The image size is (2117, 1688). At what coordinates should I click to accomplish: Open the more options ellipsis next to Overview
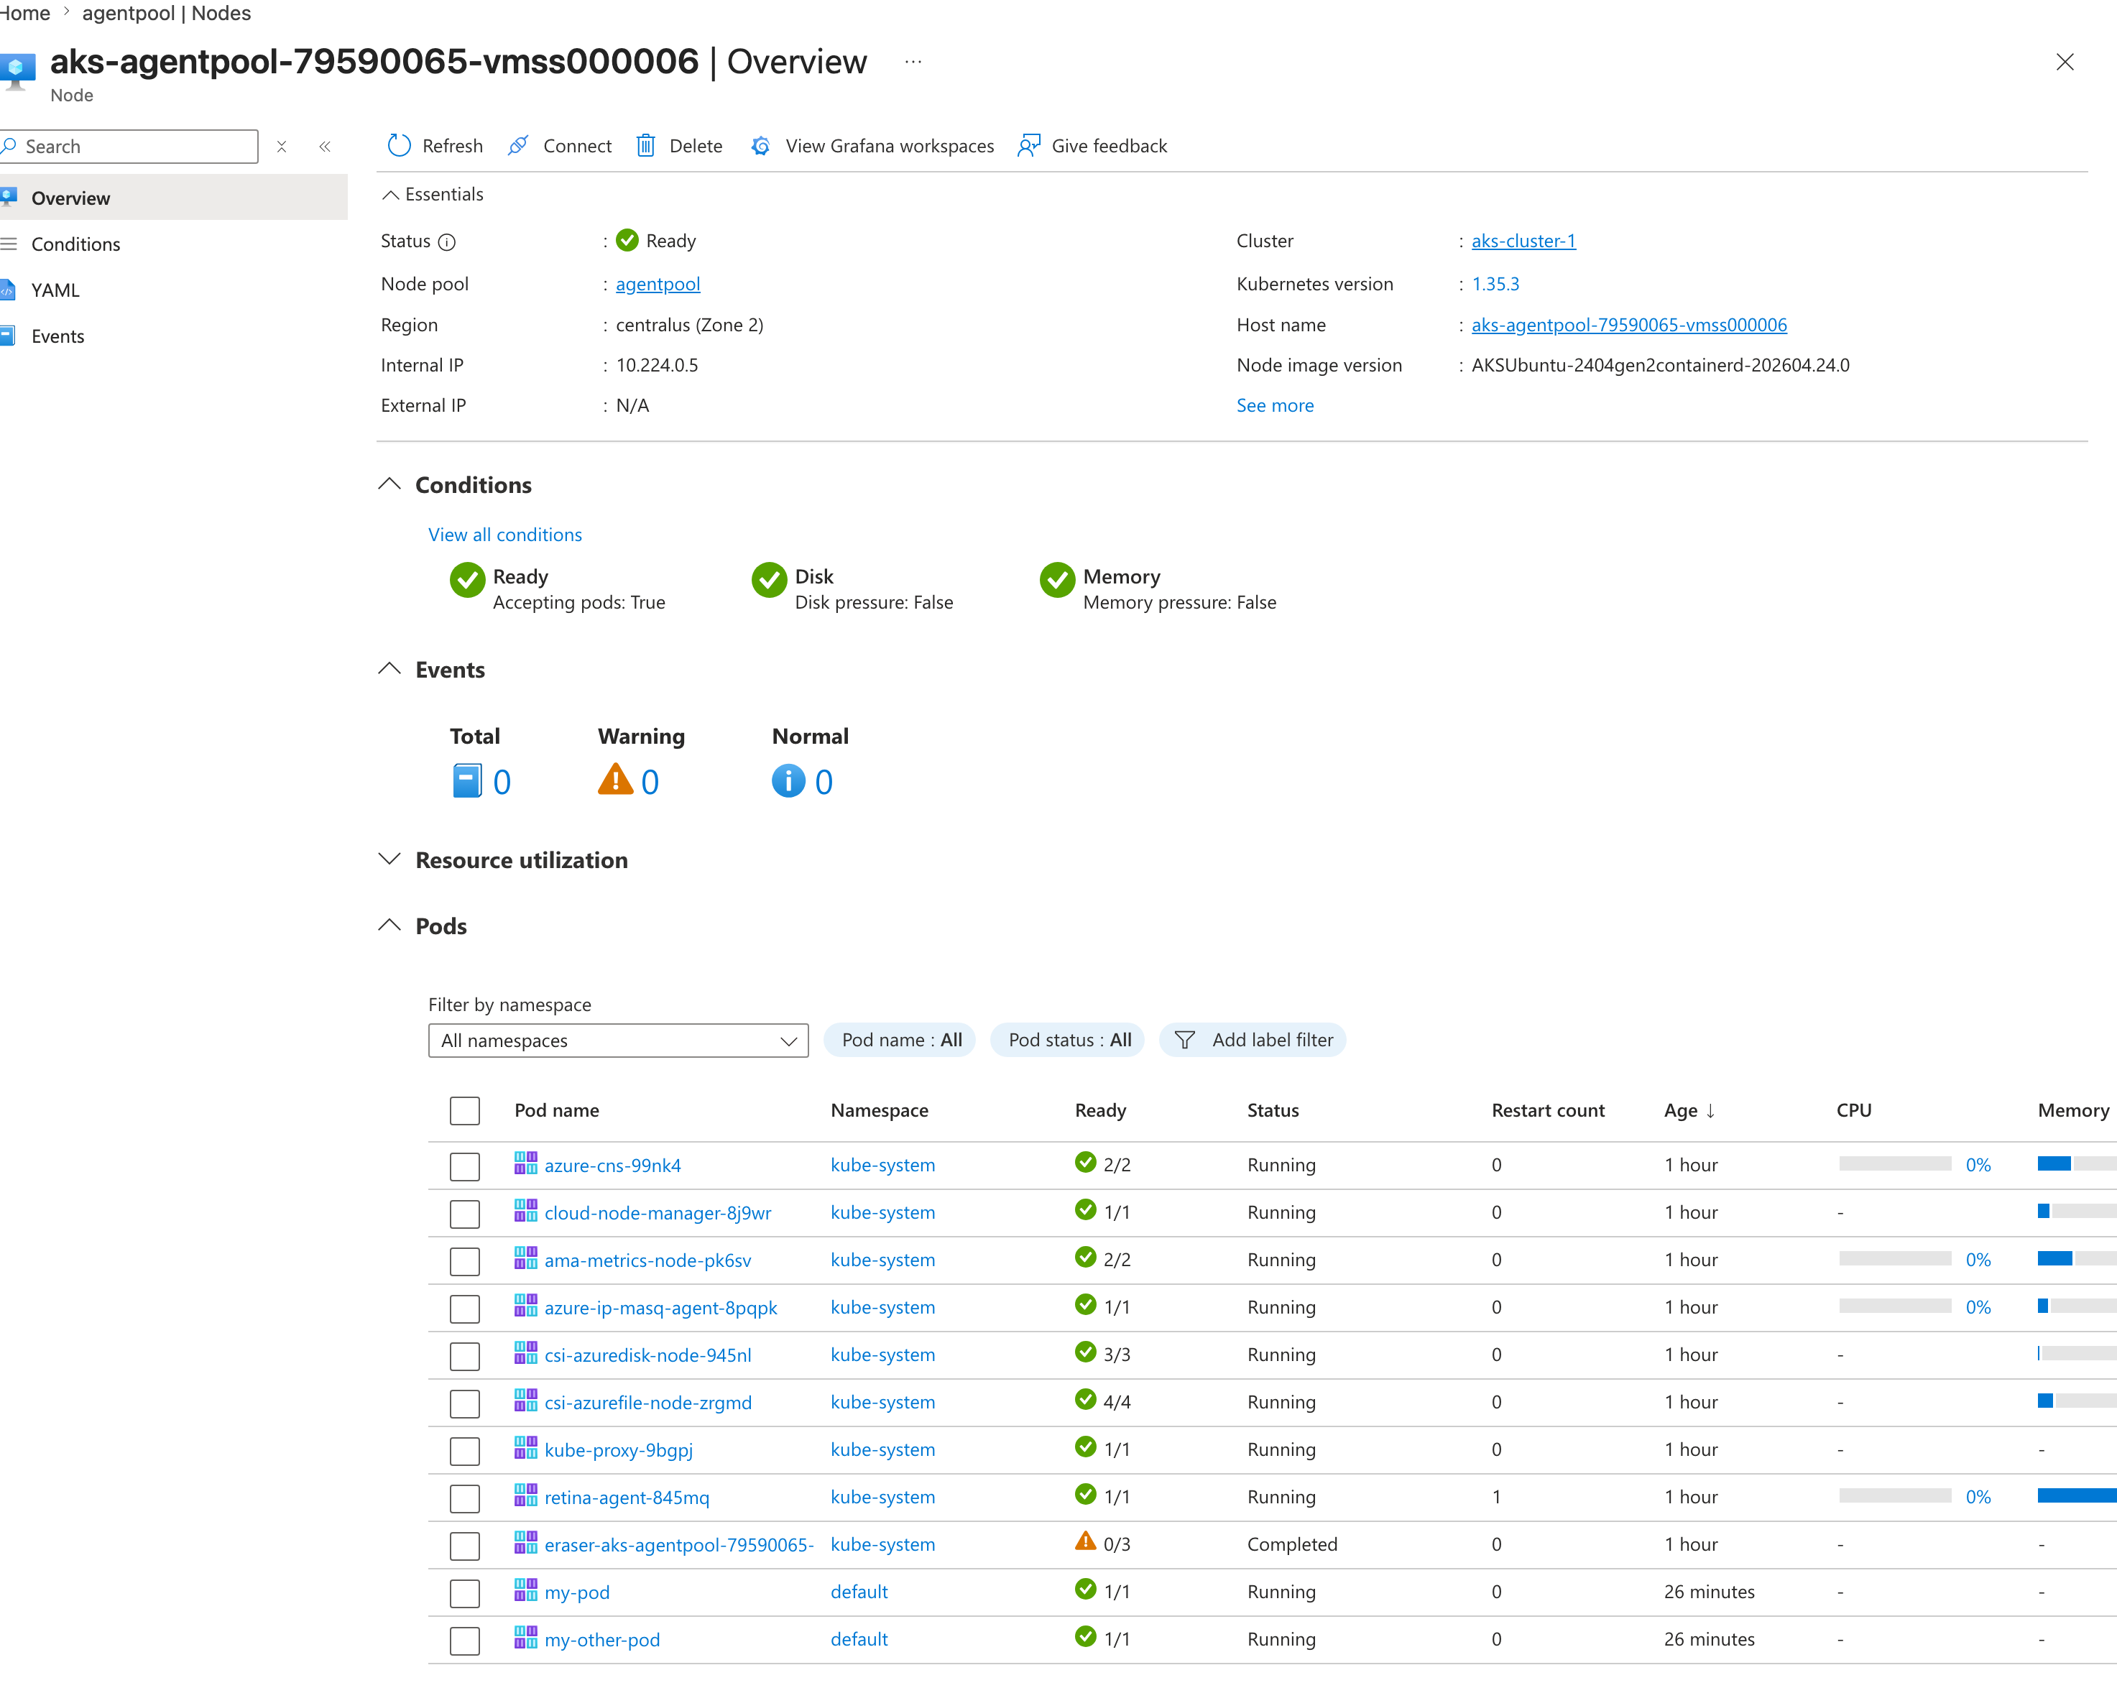click(913, 62)
